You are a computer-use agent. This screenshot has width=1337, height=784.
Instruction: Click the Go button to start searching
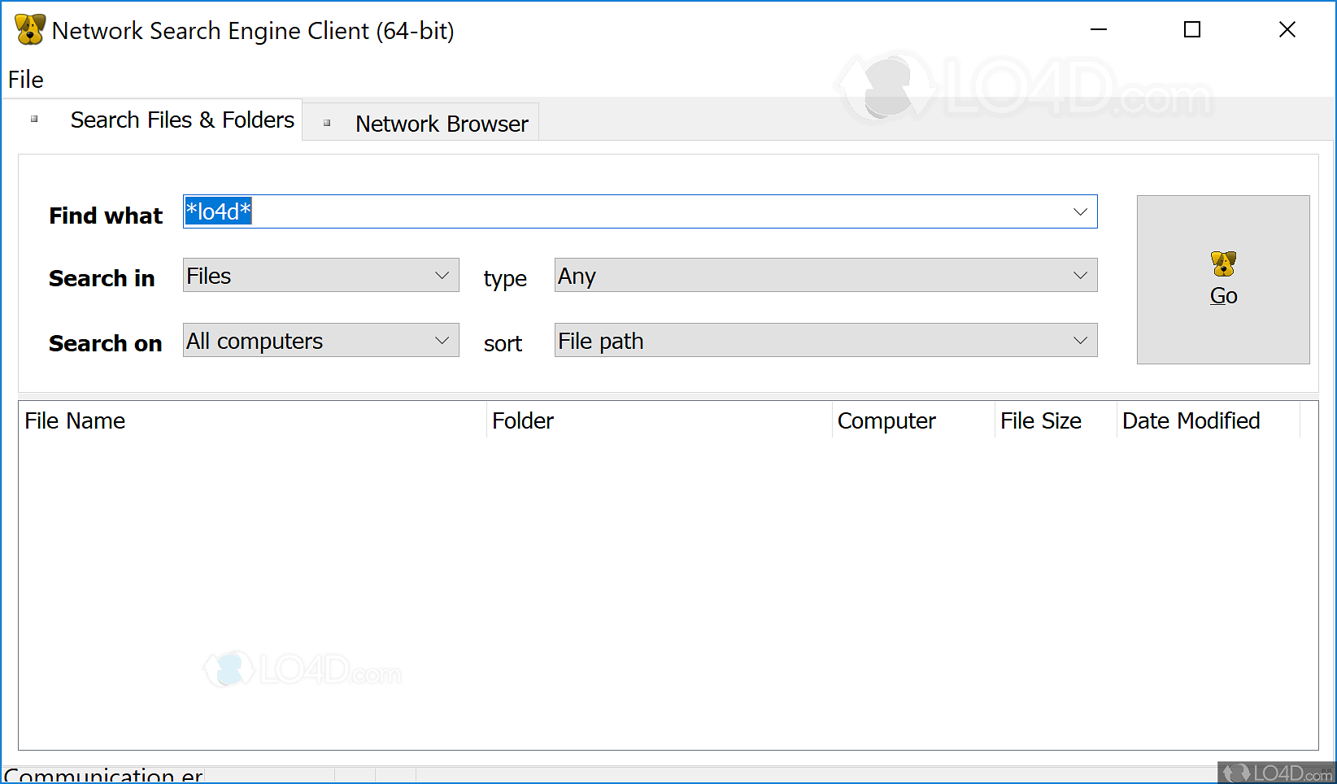[x=1223, y=280]
